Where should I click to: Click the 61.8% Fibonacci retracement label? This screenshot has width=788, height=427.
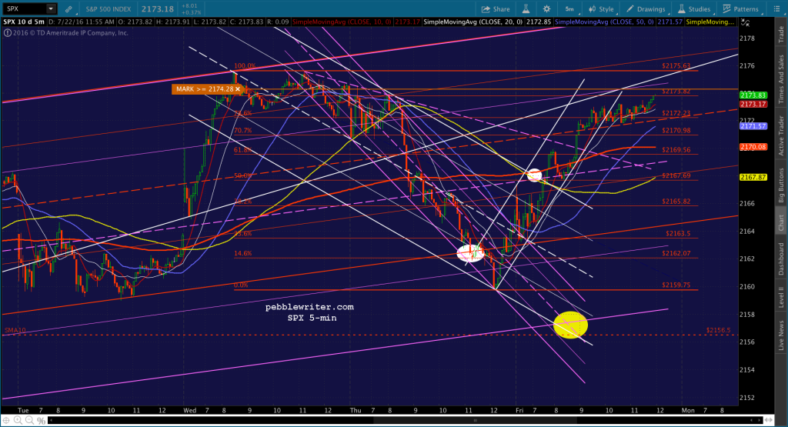[x=242, y=150]
